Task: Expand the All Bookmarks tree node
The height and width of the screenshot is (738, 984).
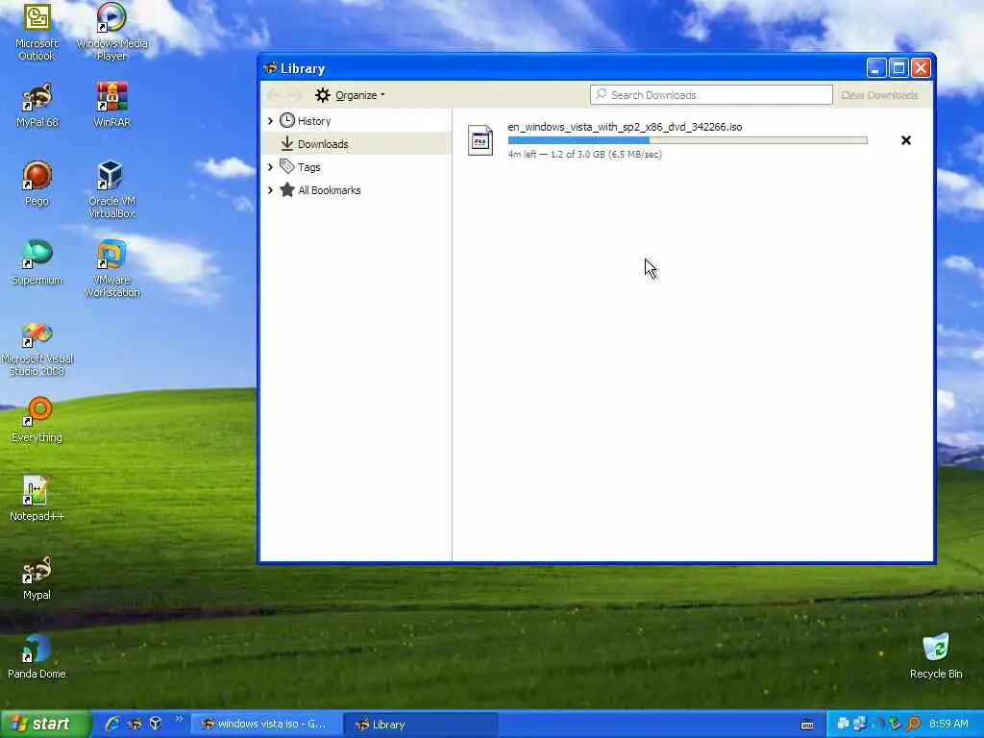Action: coord(270,190)
